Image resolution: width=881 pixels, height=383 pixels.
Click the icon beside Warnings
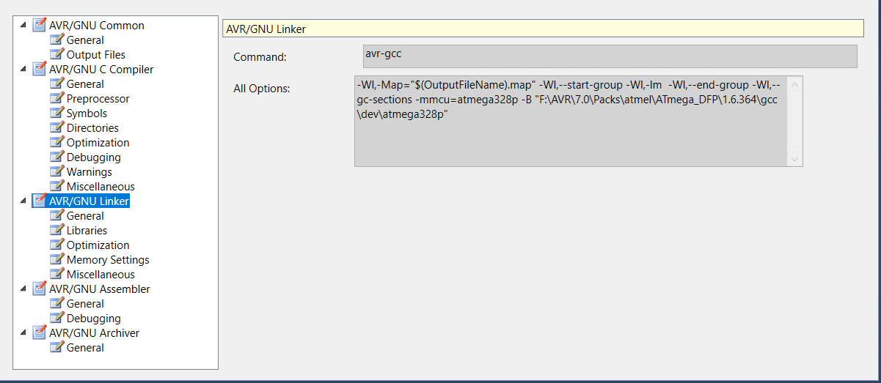click(56, 171)
